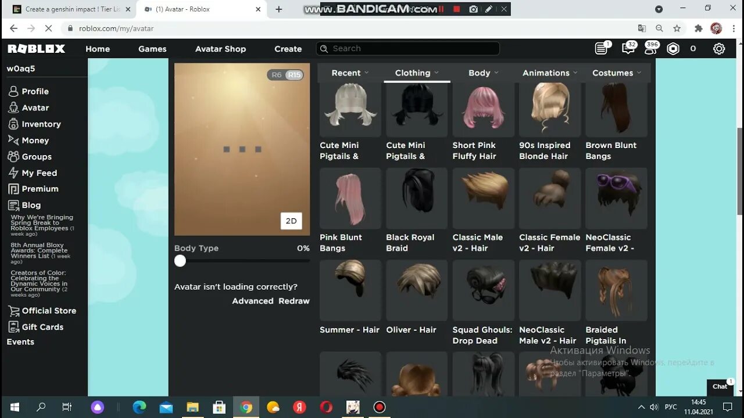Click the Profile sidebar icon

click(13, 91)
